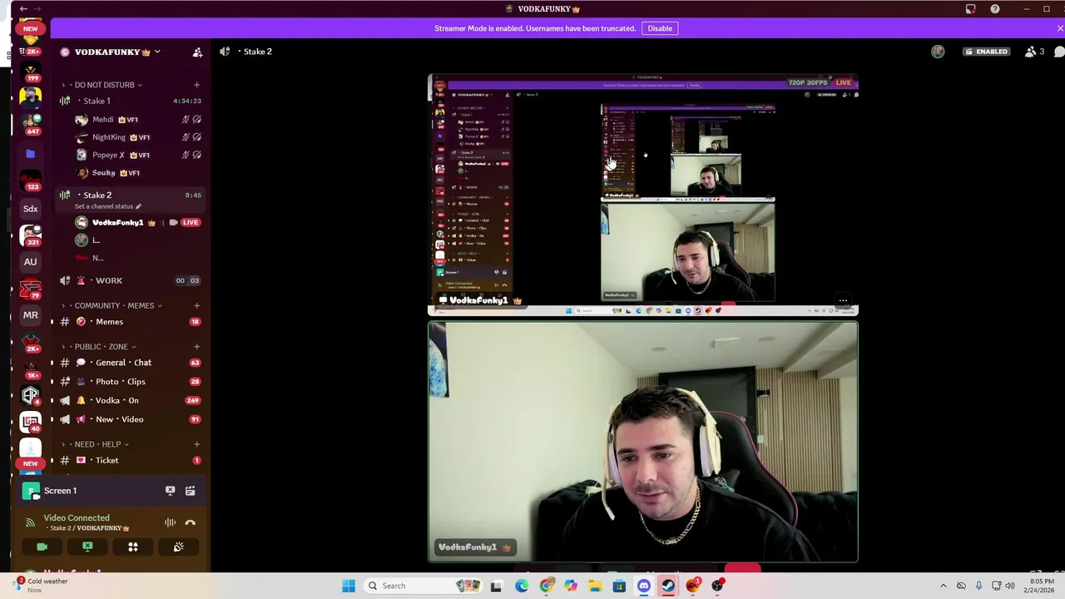This screenshot has width=1065, height=599.
Task: Go back using title bar arrow
Action: tap(23, 9)
